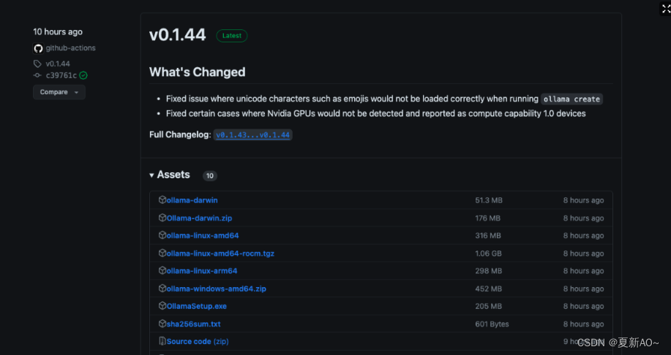Download ollama-linux-amd64-rocm.tgz
Image resolution: width=671 pixels, height=355 pixels.
[220, 253]
